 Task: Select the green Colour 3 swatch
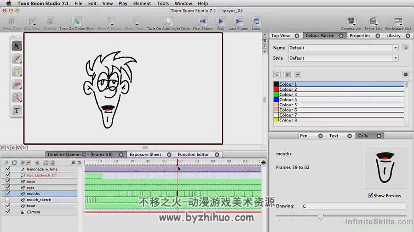pyautogui.click(x=276, y=94)
